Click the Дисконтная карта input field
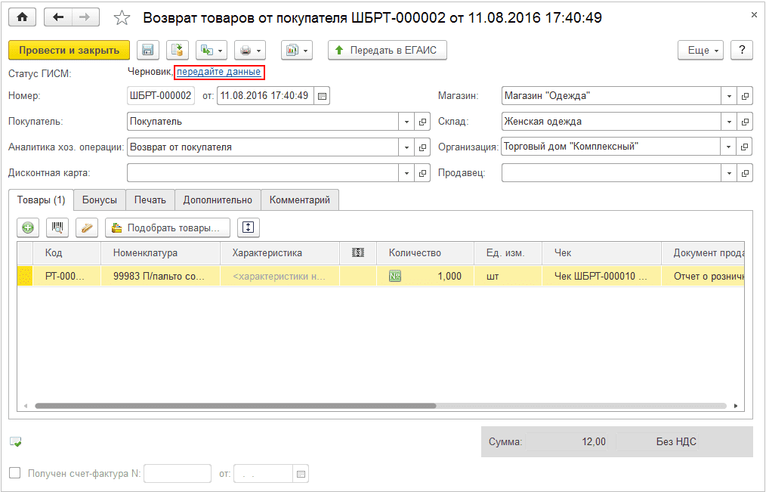This screenshot has width=766, height=492. [x=263, y=173]
